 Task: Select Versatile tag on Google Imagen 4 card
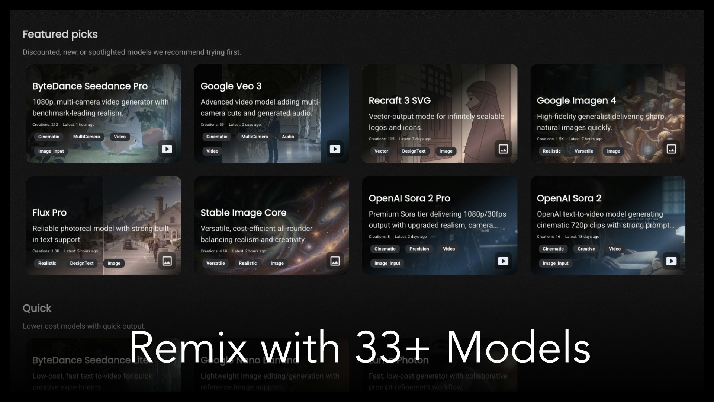[x=584, y=151]
